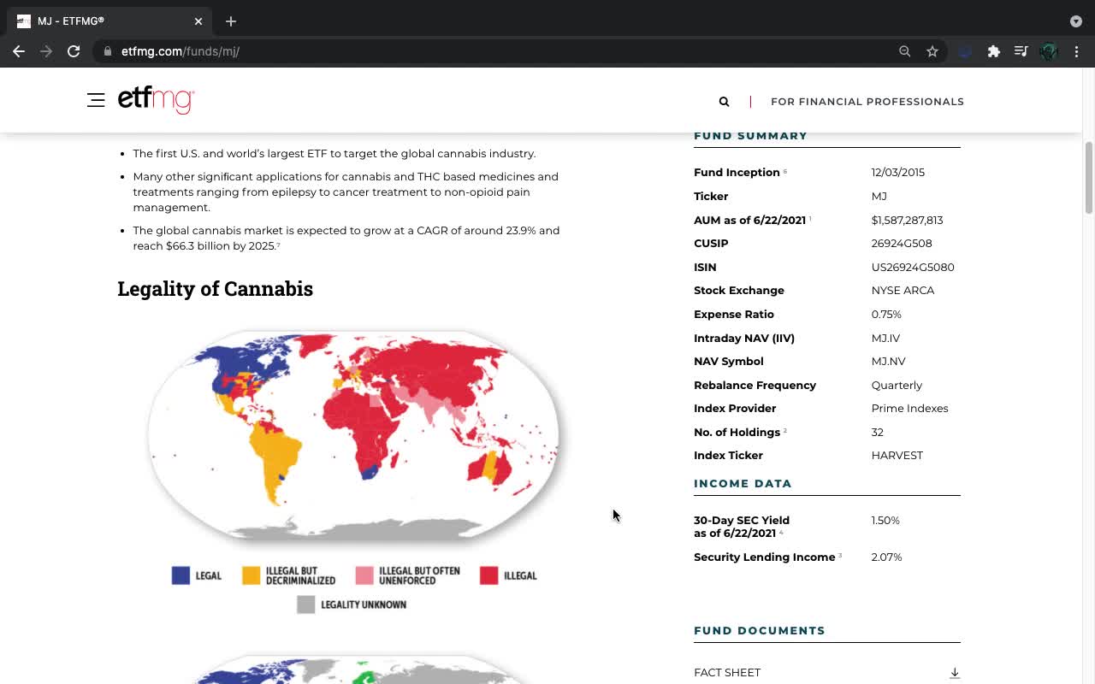Open the hamburger navigation menu
Screen dimensions: 1095x684
point(96,101)
